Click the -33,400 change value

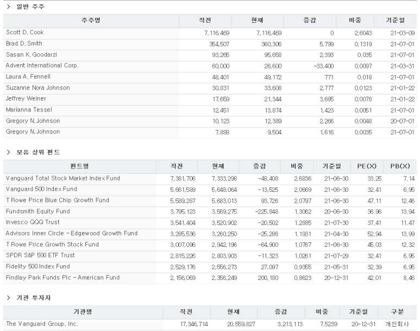point(324,66)
